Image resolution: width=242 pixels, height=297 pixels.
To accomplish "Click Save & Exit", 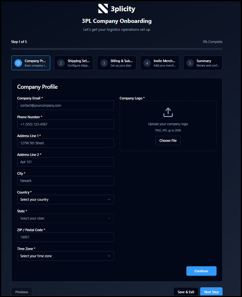I will coord(186,292).
